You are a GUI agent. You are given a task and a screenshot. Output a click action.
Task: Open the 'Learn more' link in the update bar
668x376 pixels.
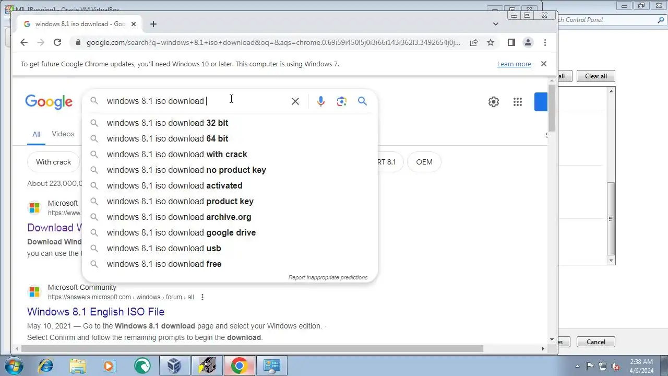coord(514,64)
